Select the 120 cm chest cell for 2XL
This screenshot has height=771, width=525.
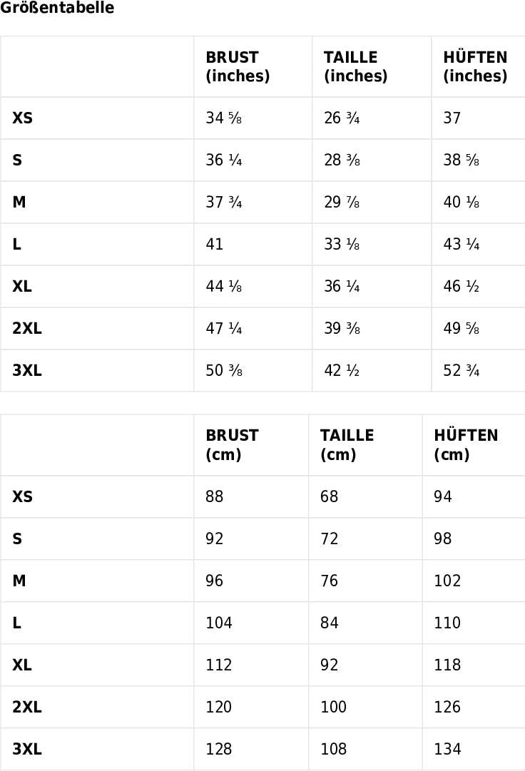point(219,707)
